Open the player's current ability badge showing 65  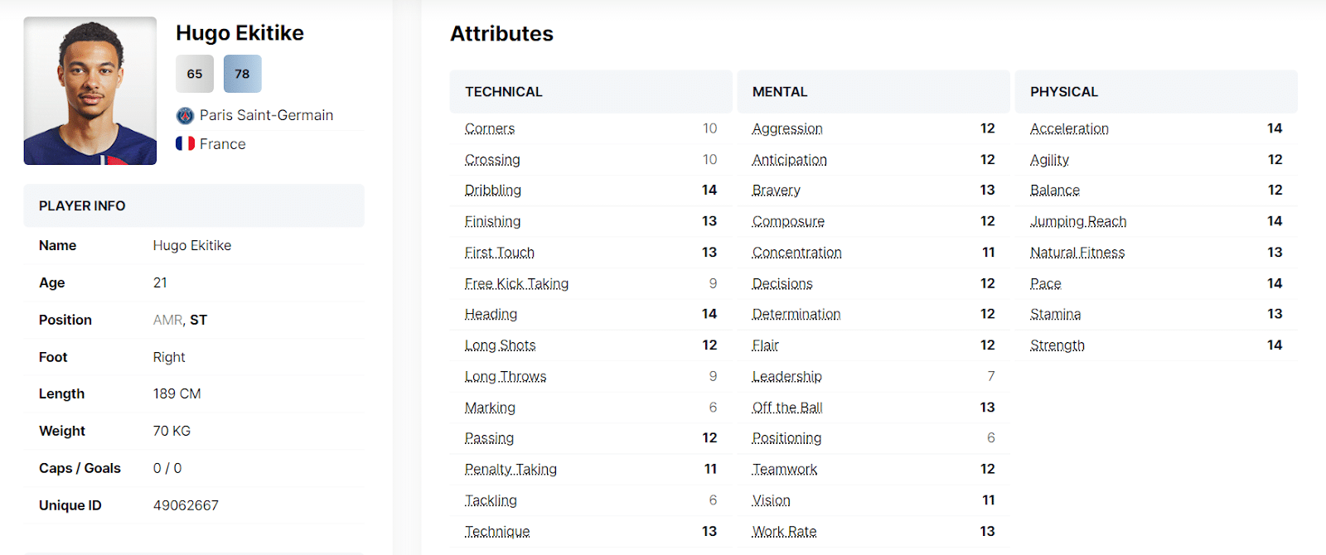point(194,74)
